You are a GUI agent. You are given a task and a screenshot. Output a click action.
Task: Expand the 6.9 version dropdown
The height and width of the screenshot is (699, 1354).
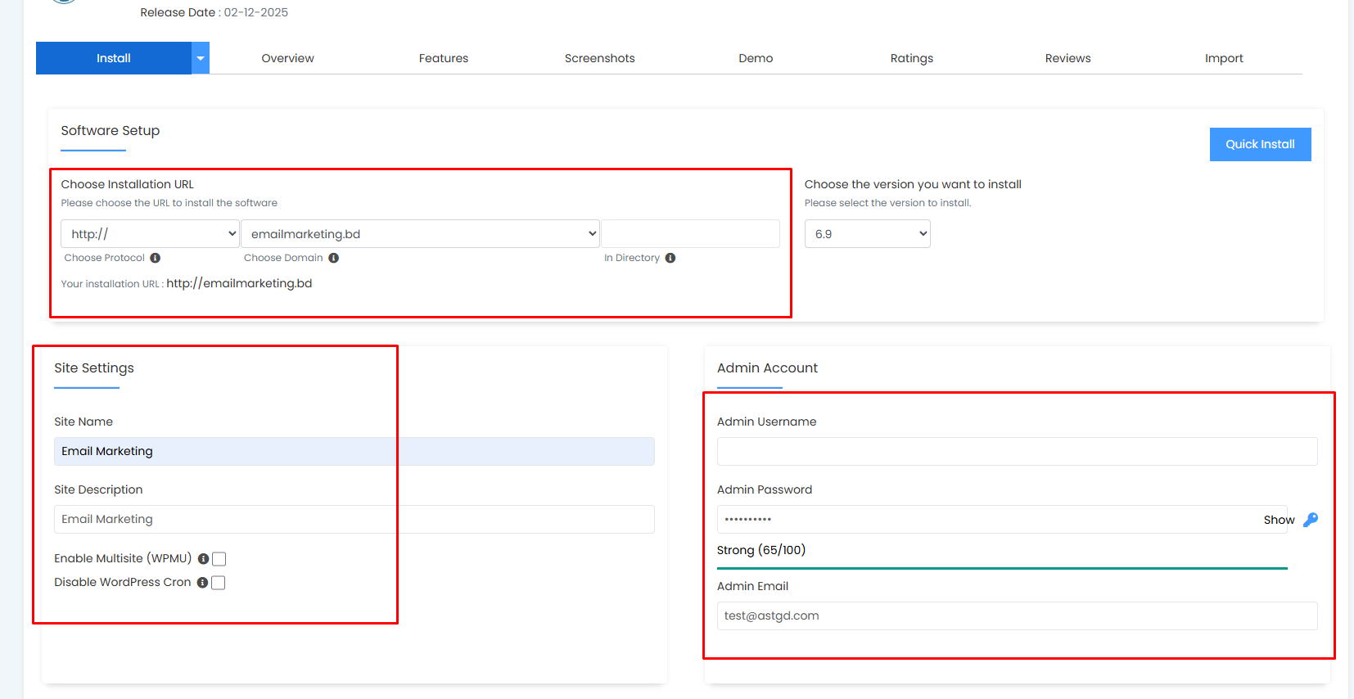point(867,234)
